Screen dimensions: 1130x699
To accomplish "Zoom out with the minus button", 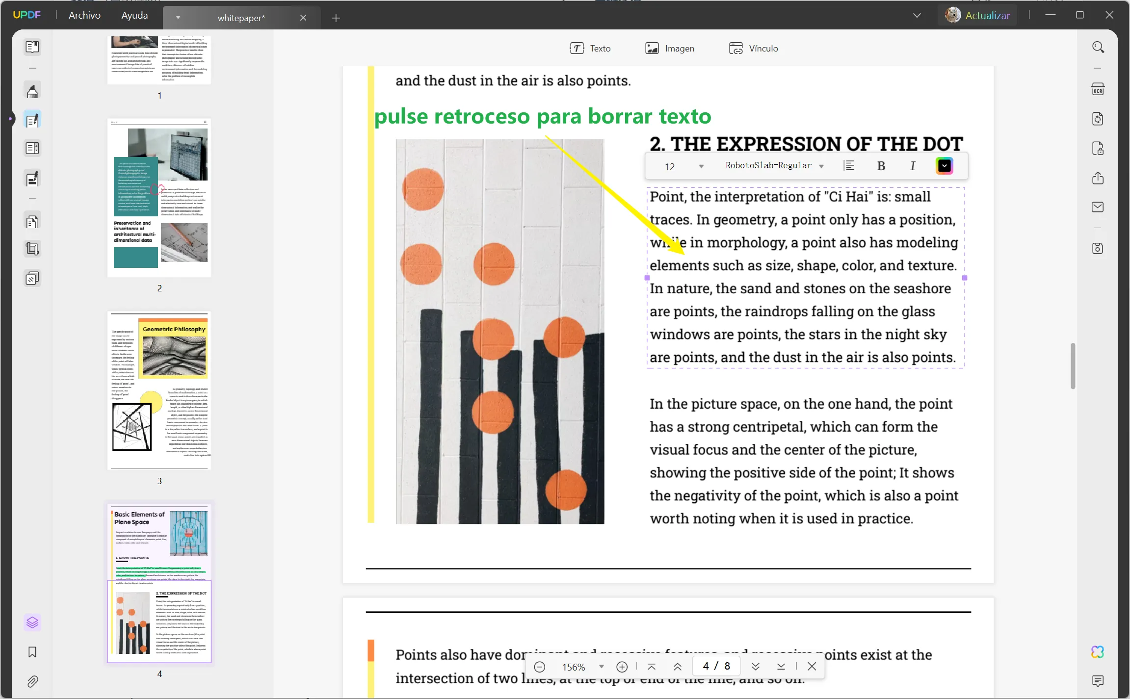I will click(x=539, y=667).
